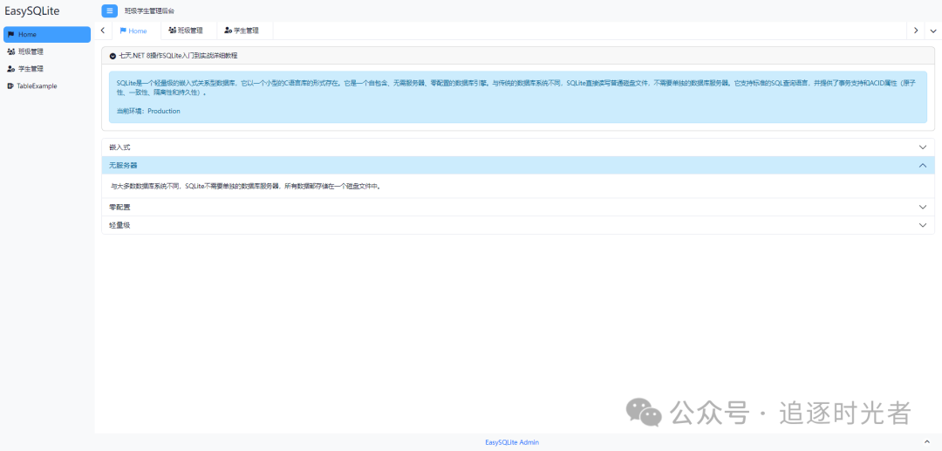The width and height of the screenshot is (942, 451).
Task: Click the EasySQLite Admin footer link
Action: [x=512, y=442]
